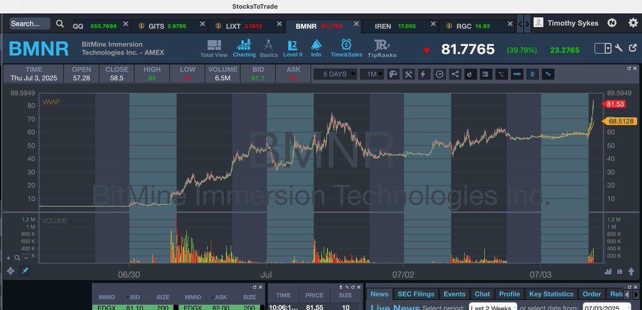Switch to the IREN ticker tab
The width and height of the screenshot is (642, 310).
400,26
